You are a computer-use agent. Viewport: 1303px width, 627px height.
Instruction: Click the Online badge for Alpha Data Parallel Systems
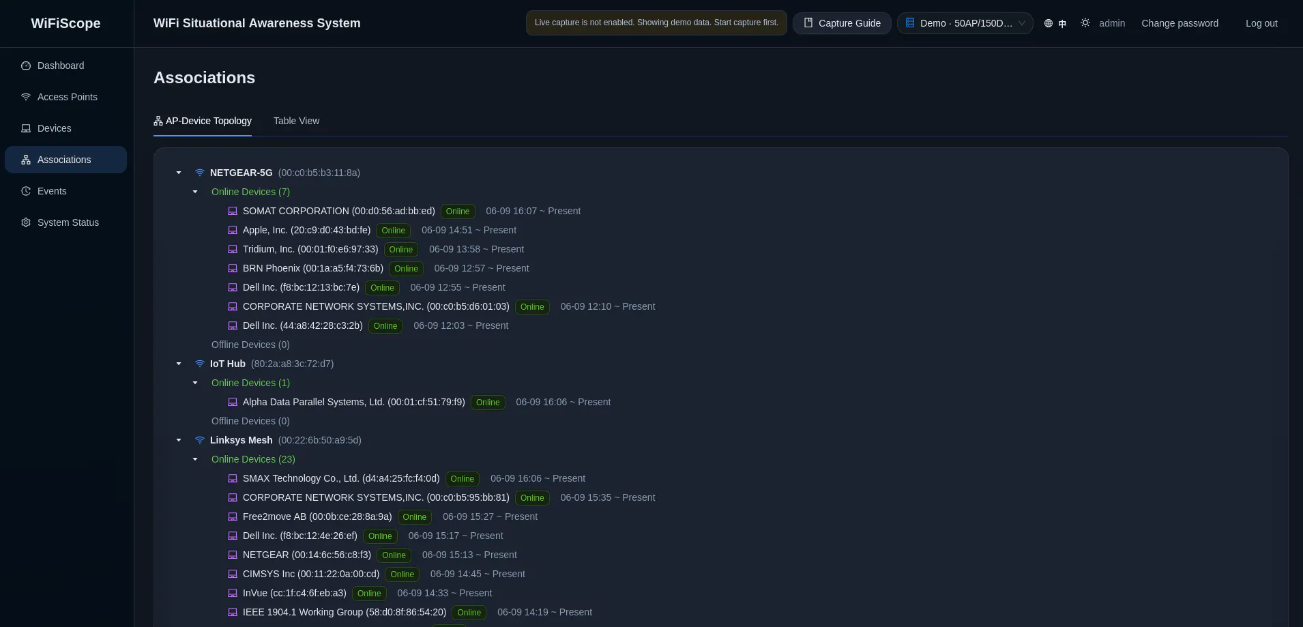coord(488,403)
